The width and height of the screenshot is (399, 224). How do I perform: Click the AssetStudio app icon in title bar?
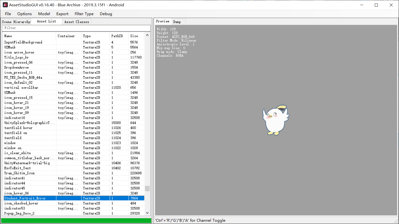5,5
